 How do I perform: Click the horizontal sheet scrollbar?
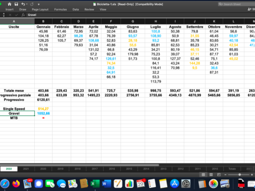(x=80, y=165)
